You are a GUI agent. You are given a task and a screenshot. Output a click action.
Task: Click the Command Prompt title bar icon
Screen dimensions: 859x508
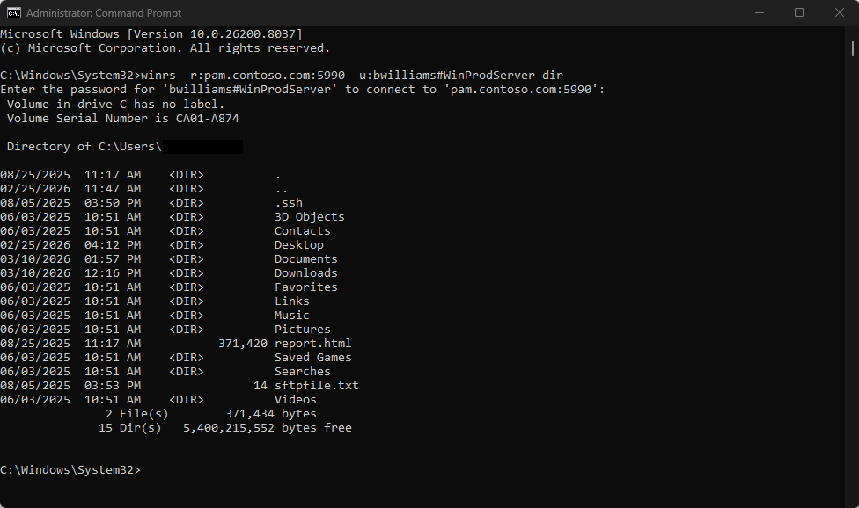pos(14,12)
